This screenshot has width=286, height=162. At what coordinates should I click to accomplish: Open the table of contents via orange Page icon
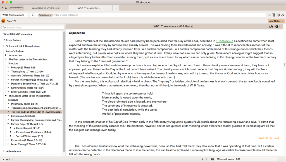3,21
